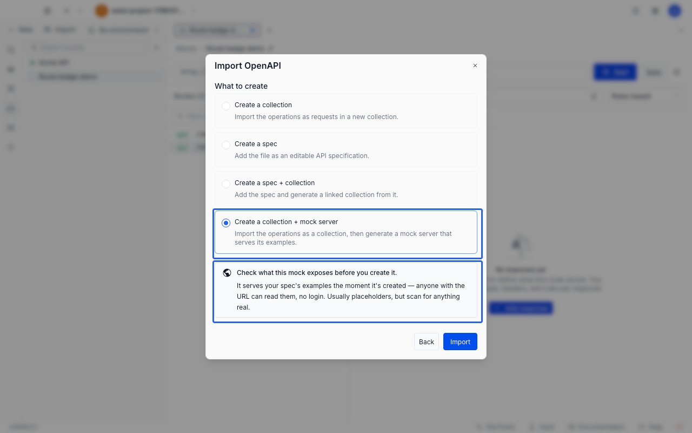Click the 'What to create' heading

pyautogui.click(x=241, y=86)
